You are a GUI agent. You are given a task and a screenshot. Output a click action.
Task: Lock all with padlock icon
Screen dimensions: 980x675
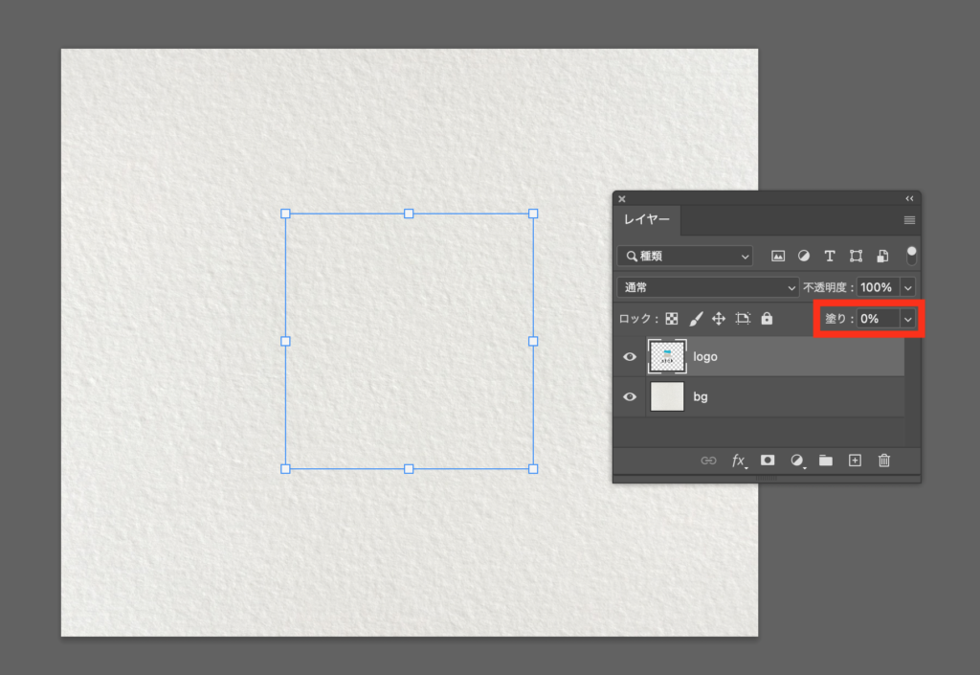767,318
